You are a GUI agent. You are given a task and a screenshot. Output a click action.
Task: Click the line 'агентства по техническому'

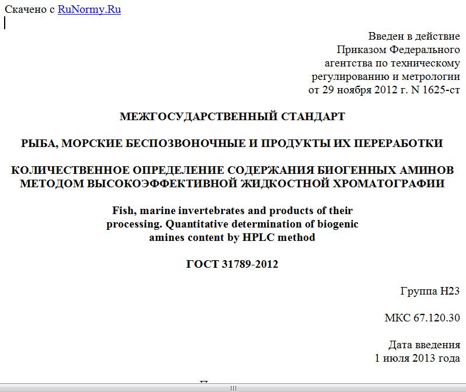click(x=392, y=63)
